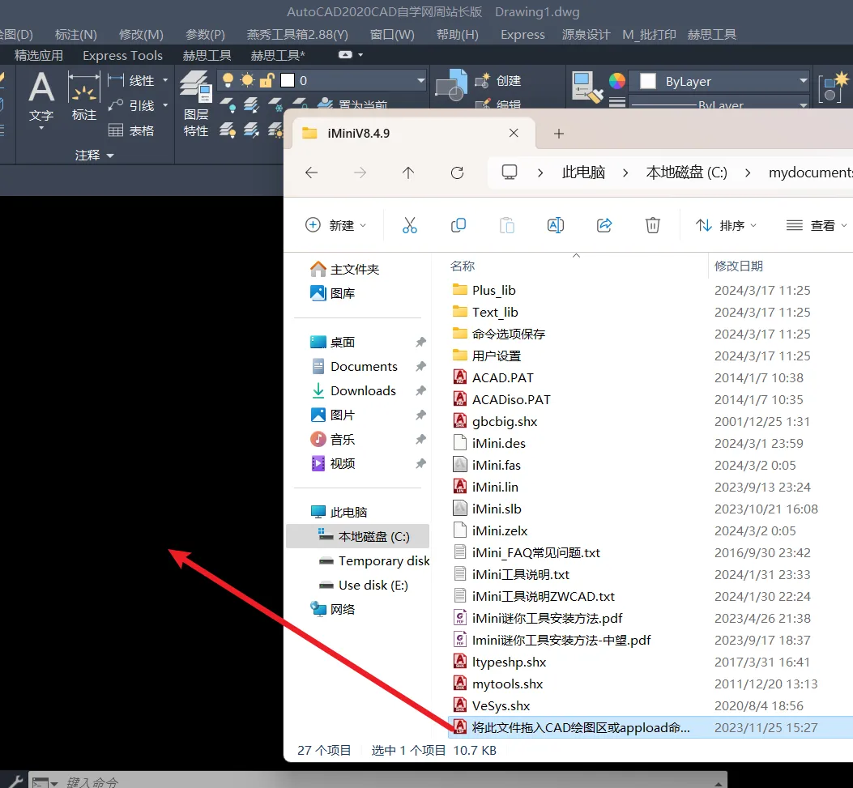853x788 pixels.
Task: Click the command line wrench customize icon
Action: [15, 782]
